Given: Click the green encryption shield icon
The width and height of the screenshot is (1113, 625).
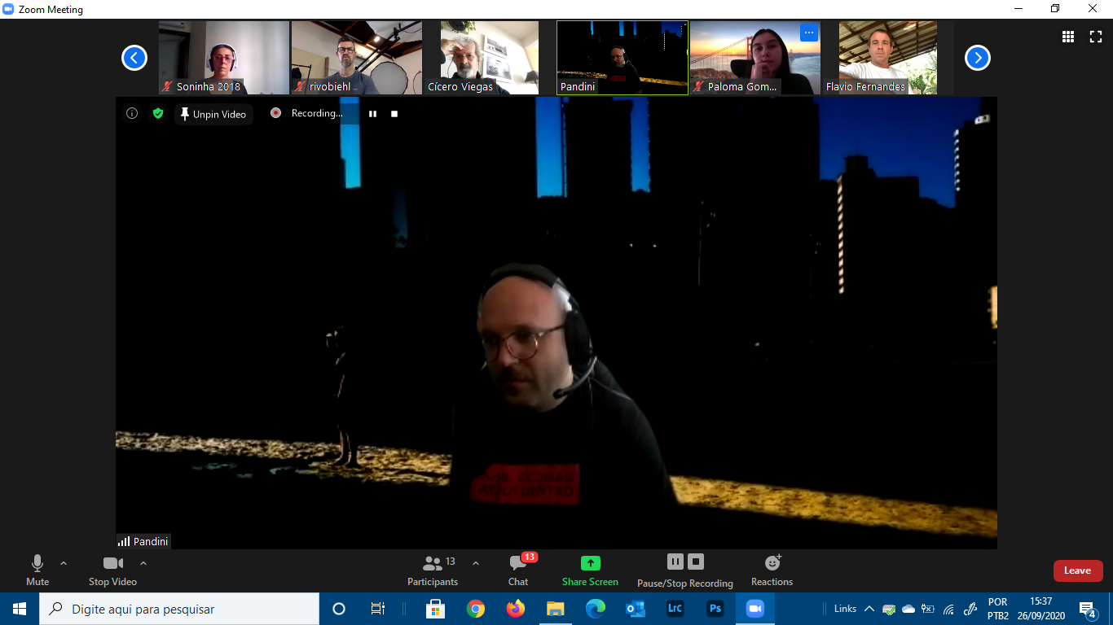Looking at the screenshot, I should [x=158, y=114].
